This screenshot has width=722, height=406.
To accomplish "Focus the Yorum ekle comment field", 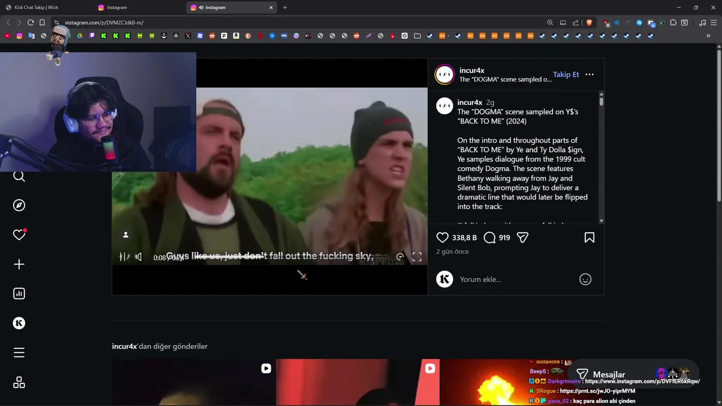I will 516,279.
